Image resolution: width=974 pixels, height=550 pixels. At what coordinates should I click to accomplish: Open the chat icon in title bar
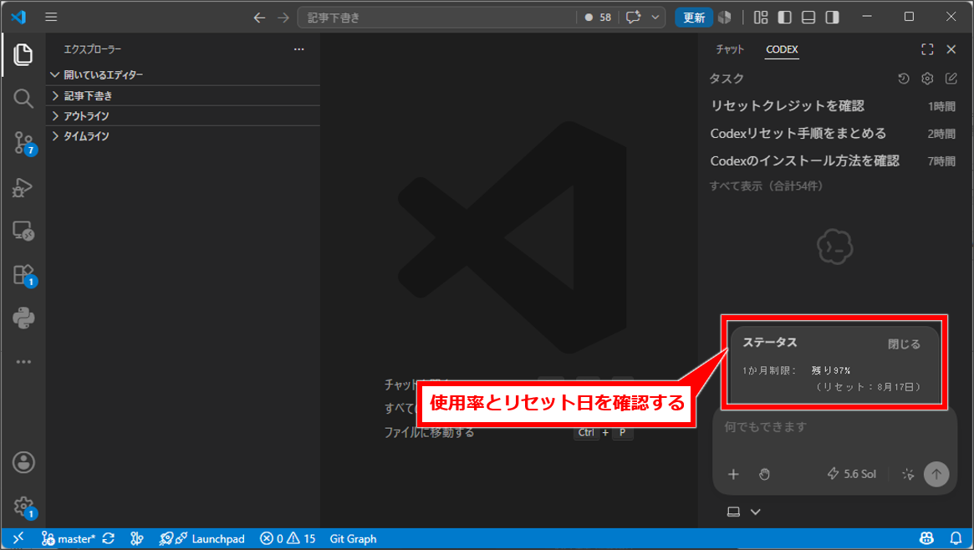(633, 18)
